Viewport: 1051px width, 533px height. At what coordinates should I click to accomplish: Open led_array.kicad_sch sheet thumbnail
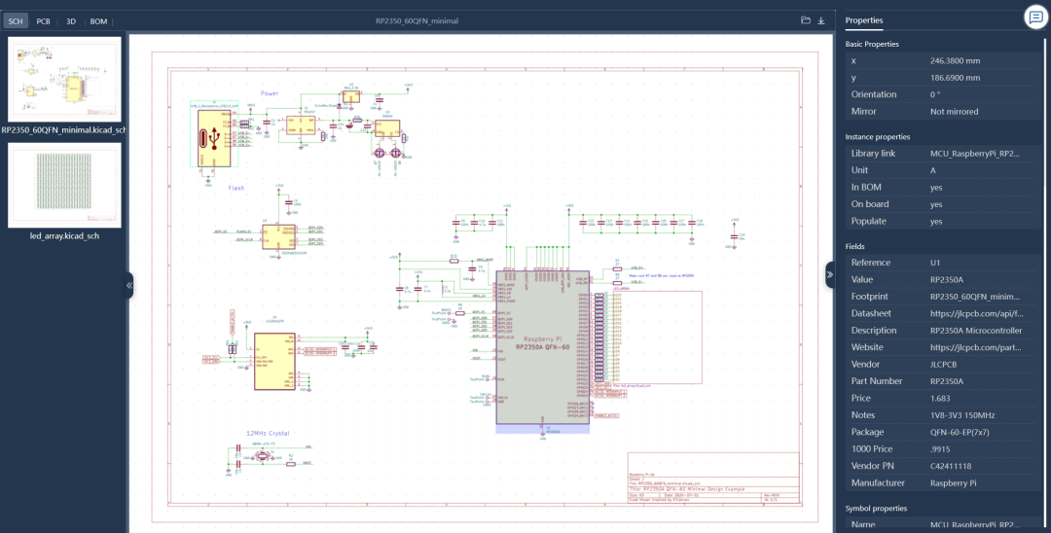click(64, 186)
